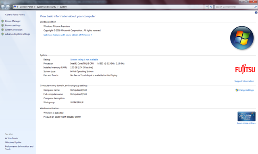This screenshot has width=258, height=154.
Task: Open Advanced system settings link
Action: (x=17, y=34)
